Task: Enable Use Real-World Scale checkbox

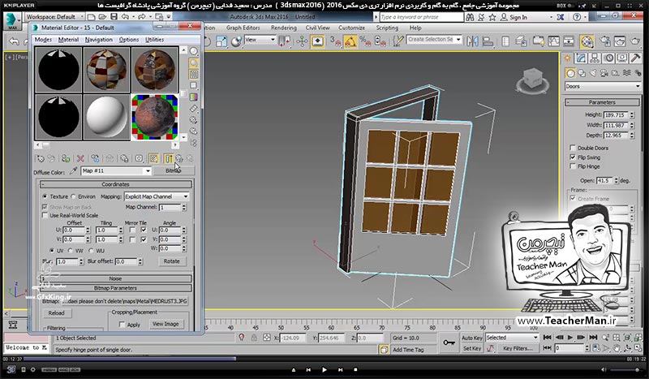Action: click(45, 215)
